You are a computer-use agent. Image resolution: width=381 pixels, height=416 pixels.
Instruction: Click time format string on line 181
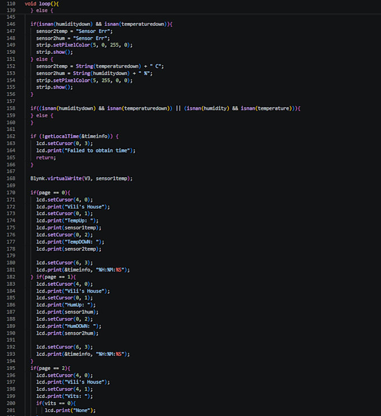[x=110, y=270]
